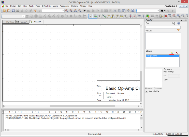This screenshot has height=137, width=189.
Task: Select the Normal radio button
Action: 146,88
